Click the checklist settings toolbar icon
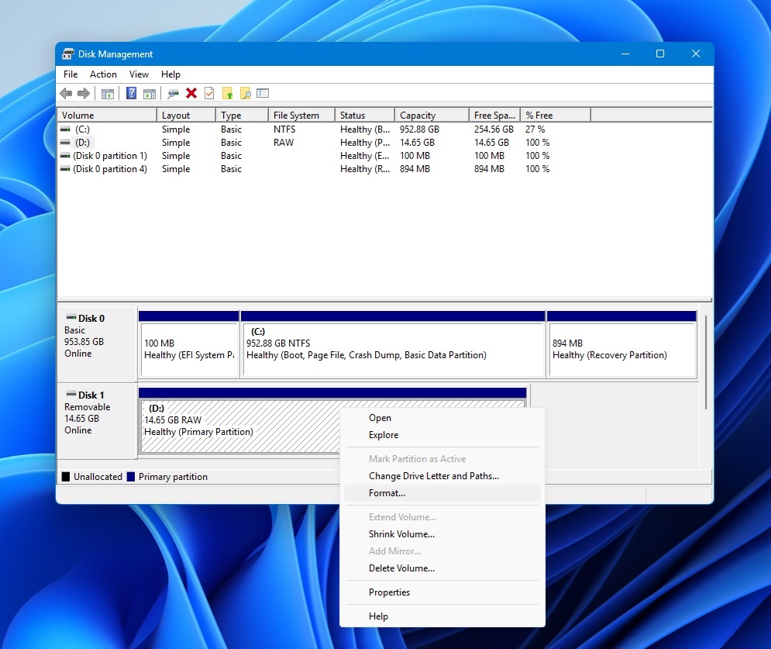This screenshot has height=649, width=771. [x=263, y=93]
